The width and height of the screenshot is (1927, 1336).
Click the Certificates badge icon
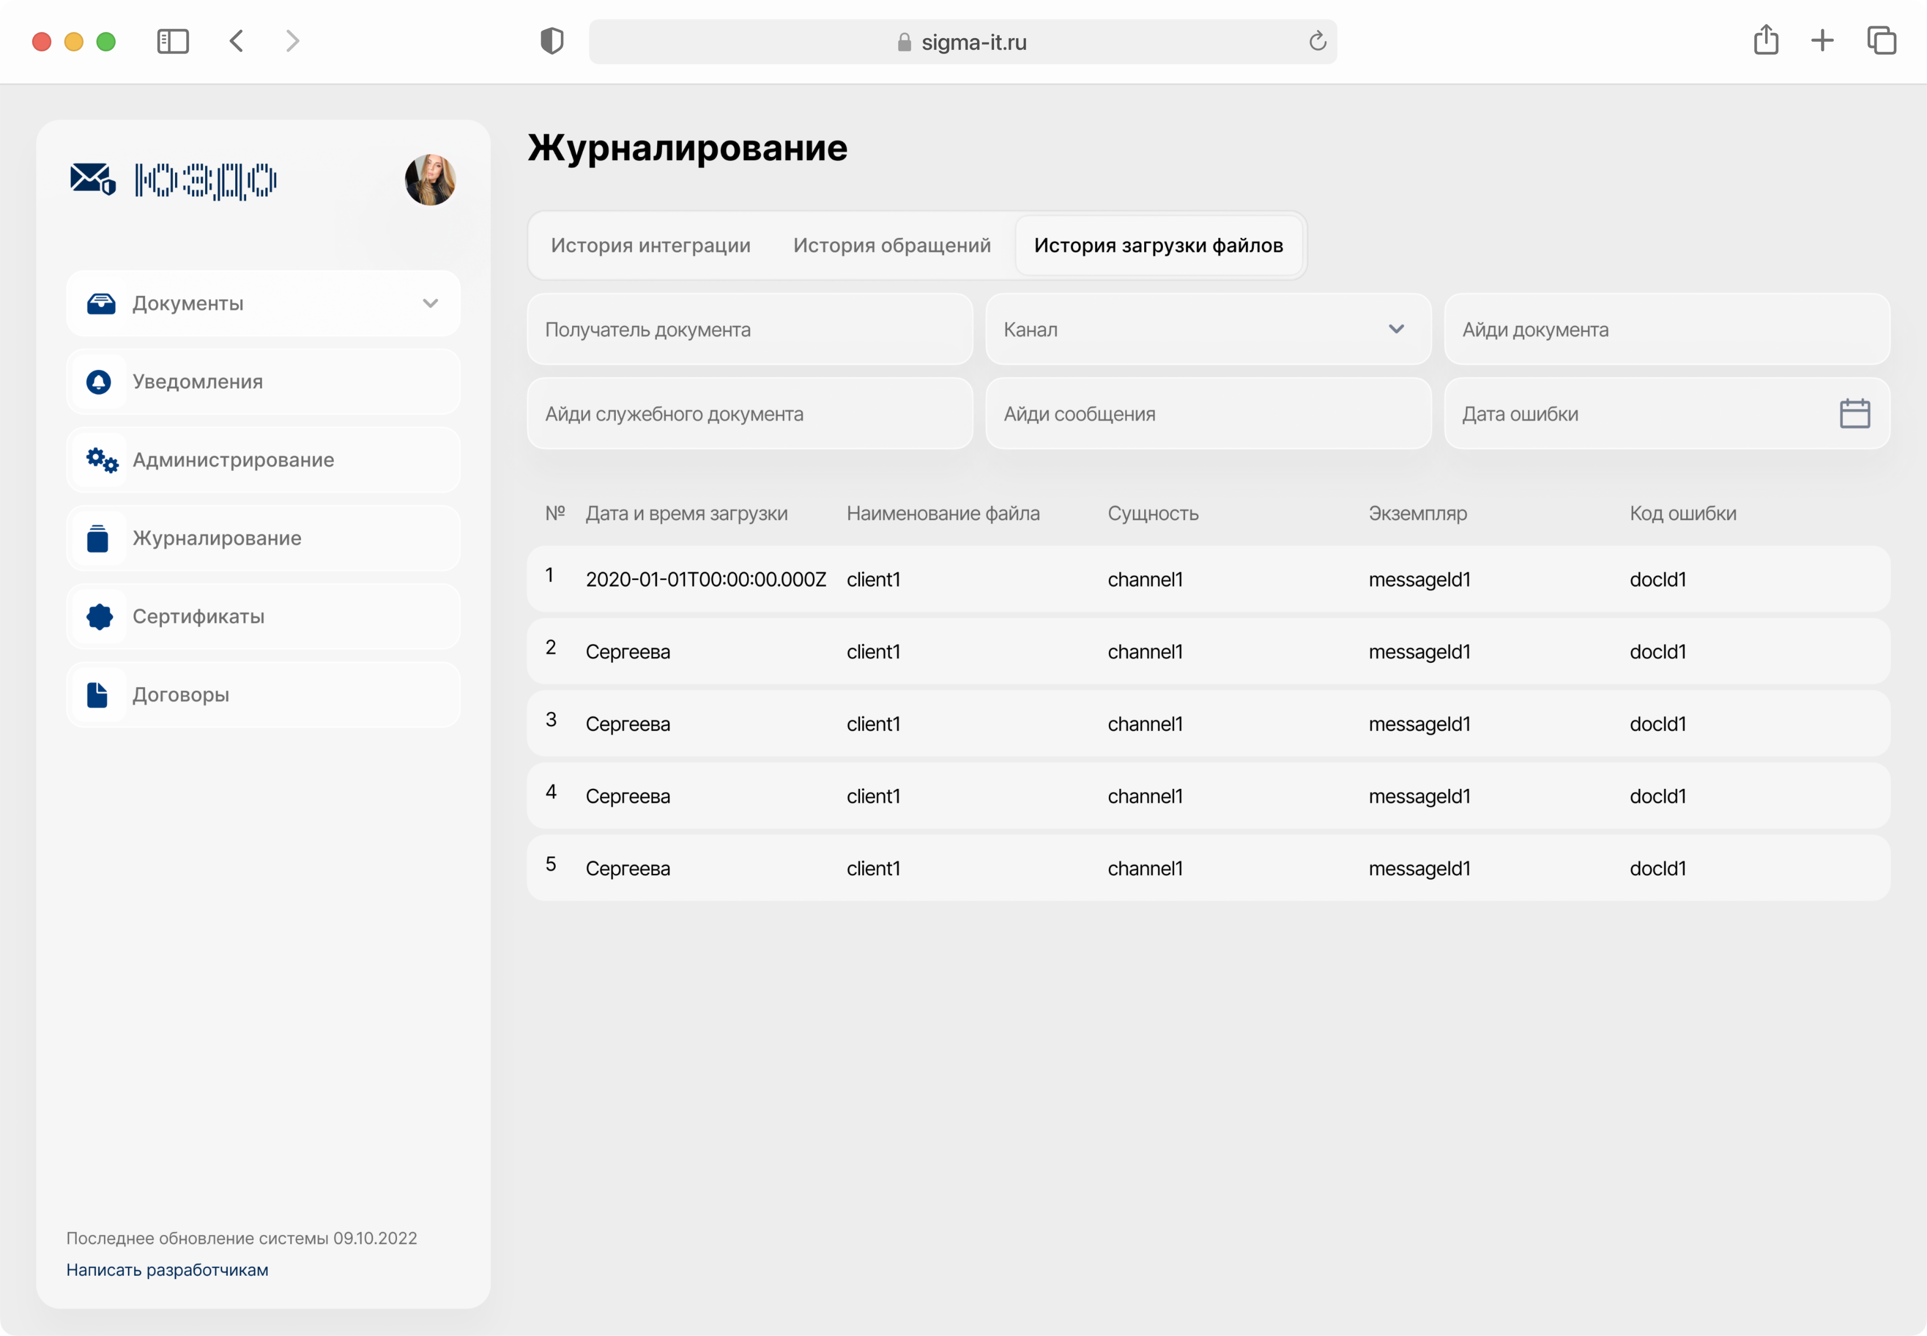click(100, 616)
